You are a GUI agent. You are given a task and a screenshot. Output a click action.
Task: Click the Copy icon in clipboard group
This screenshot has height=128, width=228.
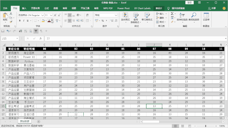click(x=11, y=18)
